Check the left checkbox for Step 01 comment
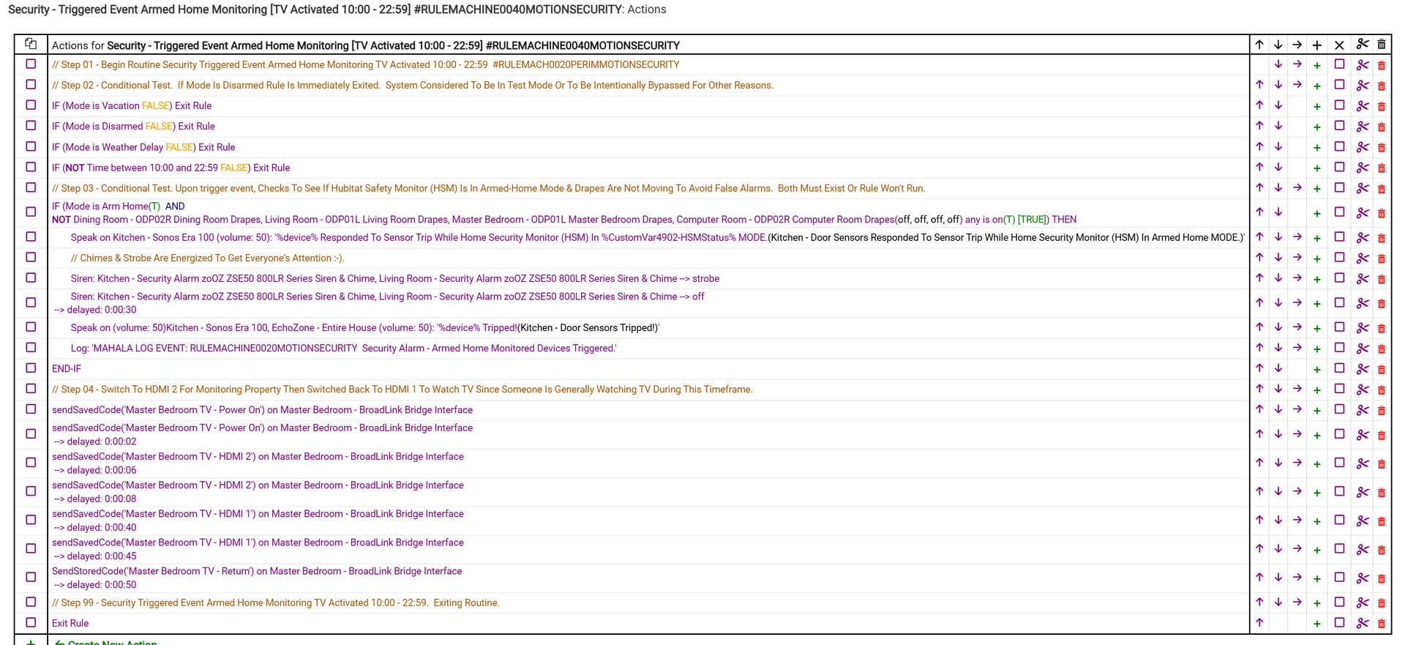 [31, 64]
